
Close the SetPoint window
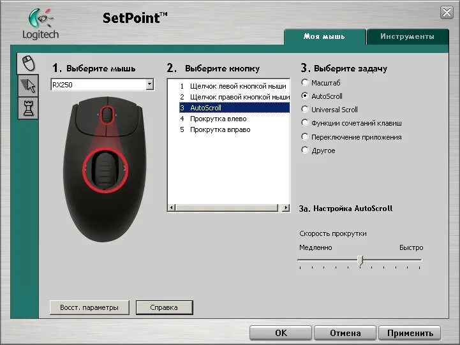(447, 13)
